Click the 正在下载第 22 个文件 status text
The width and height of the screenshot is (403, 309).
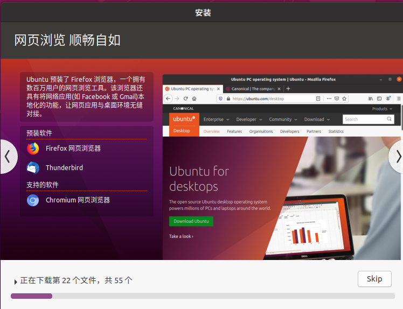click(x=76, y=280)
